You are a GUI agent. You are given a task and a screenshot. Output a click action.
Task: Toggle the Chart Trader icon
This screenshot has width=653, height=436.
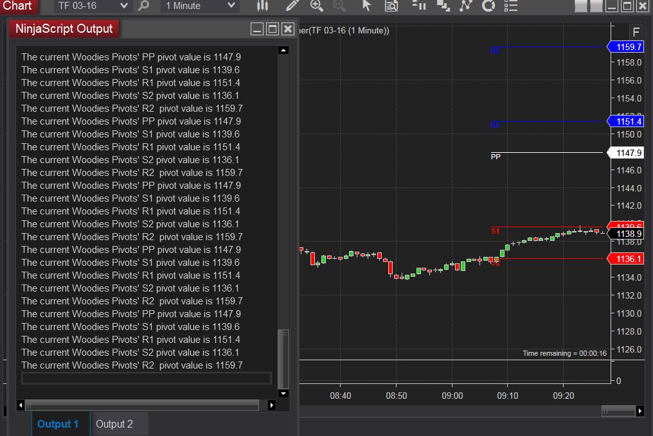(419, 5)
